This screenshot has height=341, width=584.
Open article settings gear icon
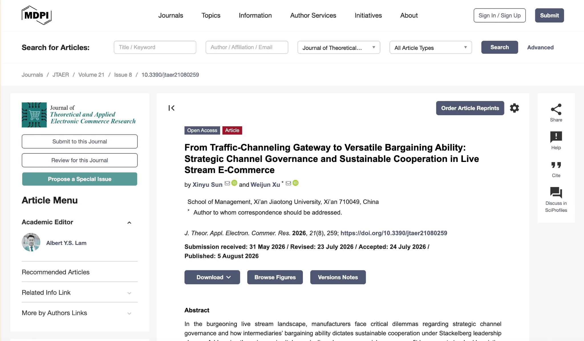514,108
